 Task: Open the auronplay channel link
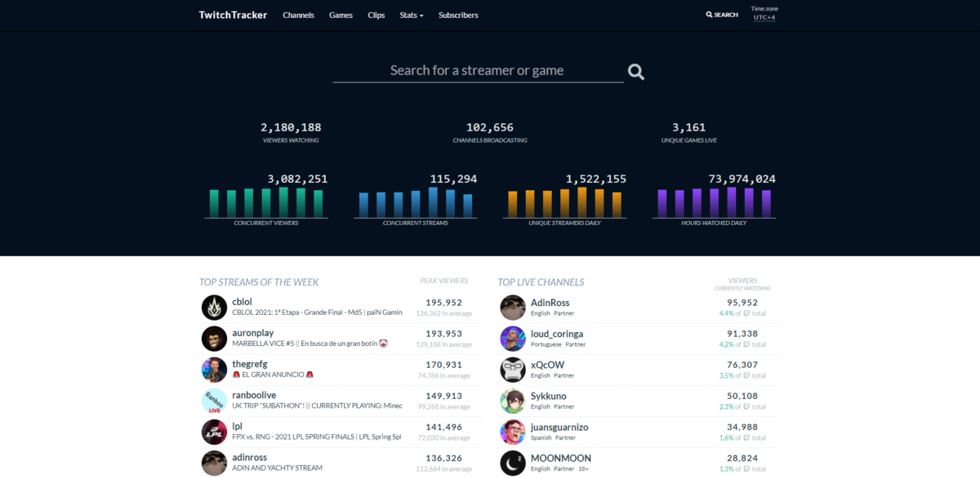coord(253,333)
